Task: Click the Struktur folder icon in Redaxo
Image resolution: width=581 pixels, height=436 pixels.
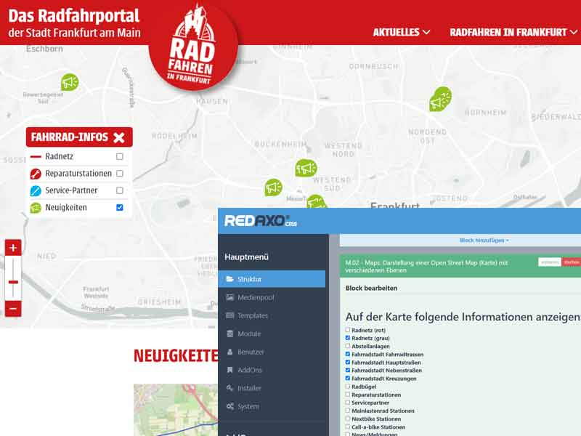Action: pos(229,279)
